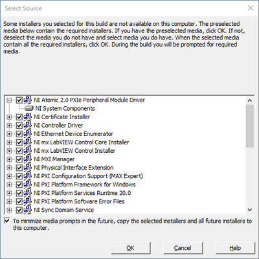
Task: Expand the NI Controller Driver node
Action: tap(9, 126)
